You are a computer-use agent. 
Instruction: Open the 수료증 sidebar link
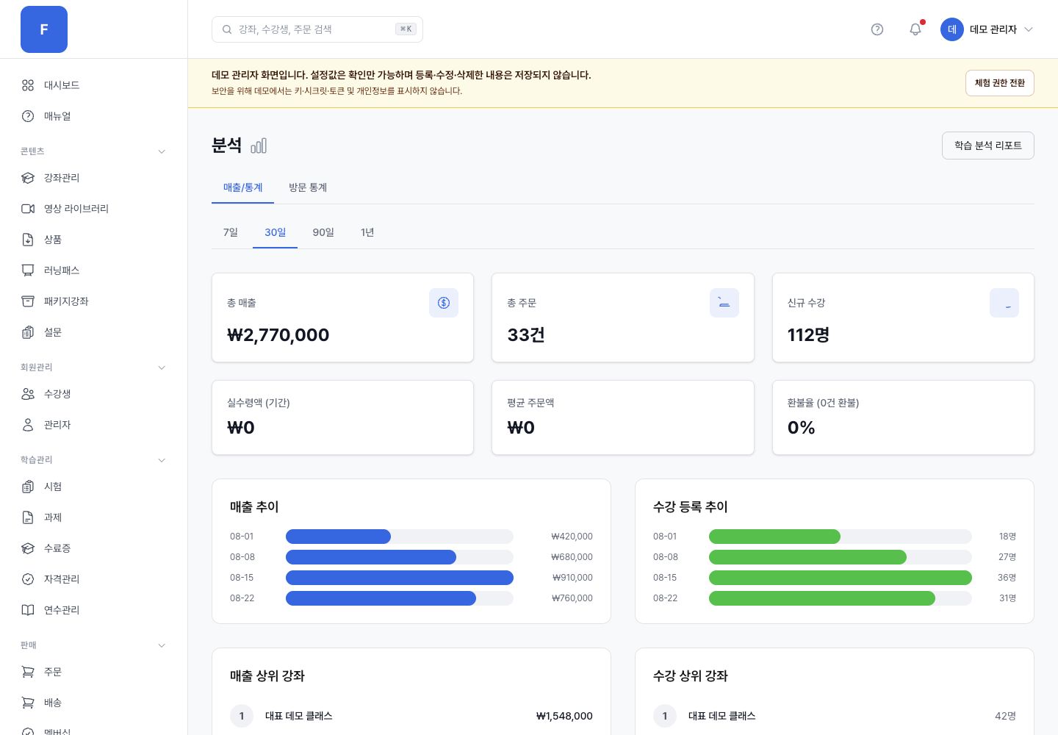tap(94, 548)
